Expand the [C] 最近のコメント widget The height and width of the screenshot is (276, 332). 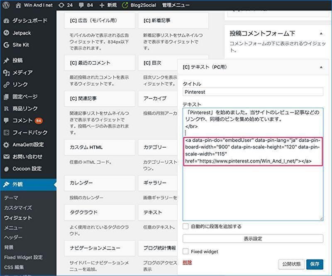[100, 63]
